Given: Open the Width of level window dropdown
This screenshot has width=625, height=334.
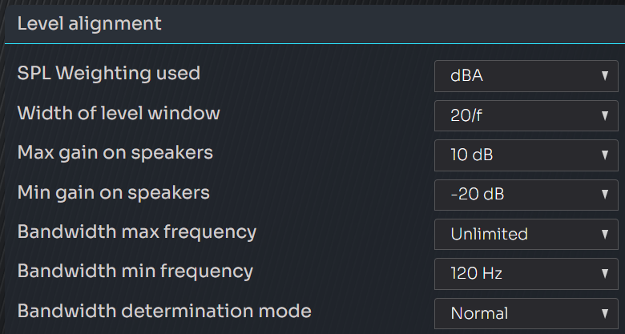Looking at the screenshot, I should click(525, 115).
